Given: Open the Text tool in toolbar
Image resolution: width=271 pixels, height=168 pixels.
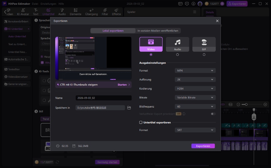Looking at the screenshot, I should point(36,12).
